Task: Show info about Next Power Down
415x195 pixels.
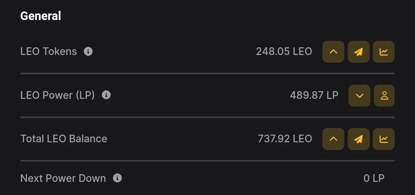Action: coord(118,178)
